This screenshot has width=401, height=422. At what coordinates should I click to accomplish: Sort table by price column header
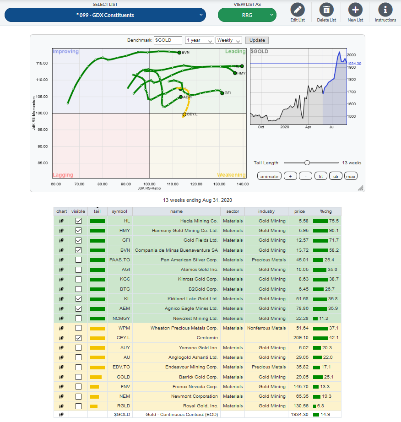point(299,211)
